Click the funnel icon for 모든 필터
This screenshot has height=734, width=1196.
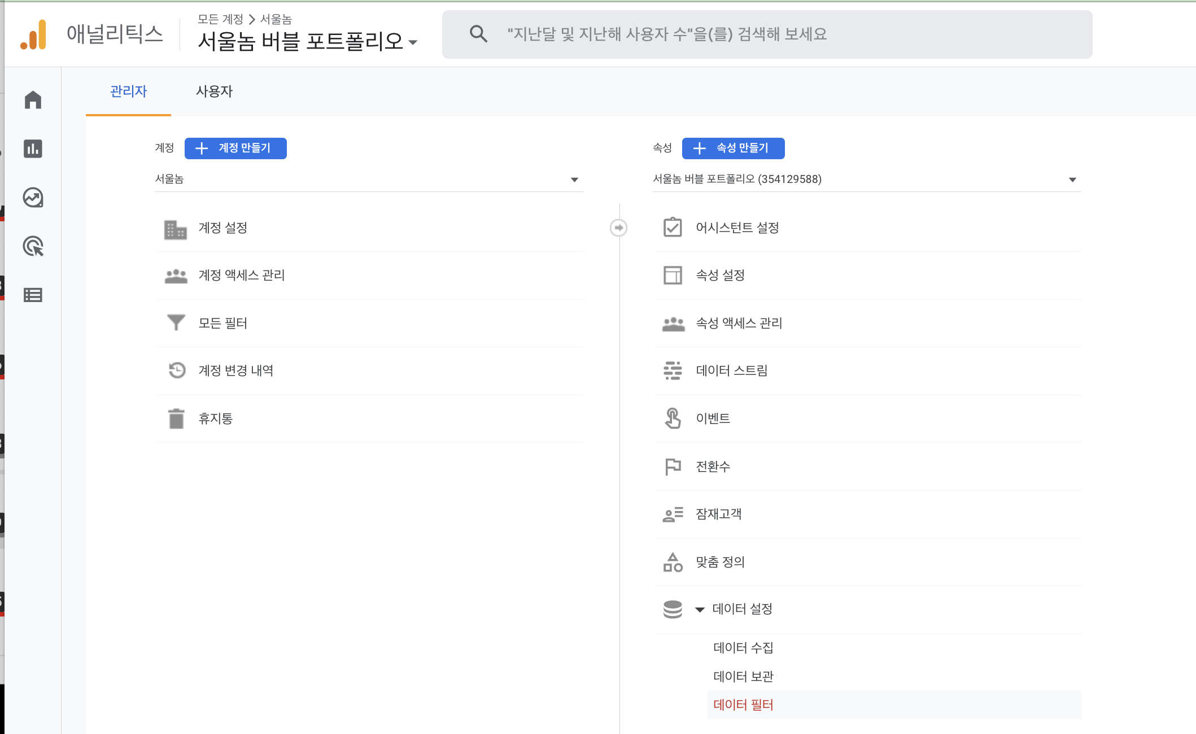(x=176, y=322)
